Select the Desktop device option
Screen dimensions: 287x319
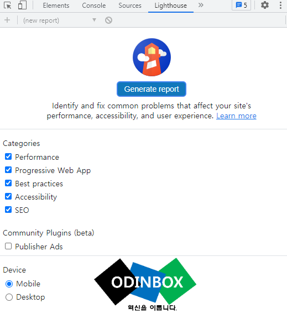pyautogui.click(x=9, y=297)
